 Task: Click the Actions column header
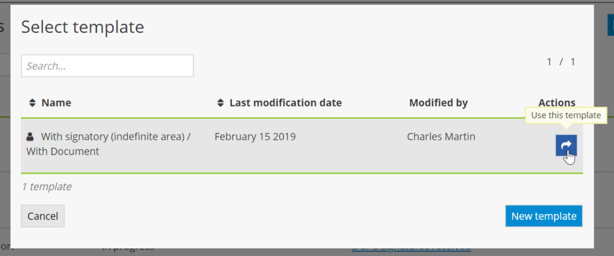coord(556,103)
